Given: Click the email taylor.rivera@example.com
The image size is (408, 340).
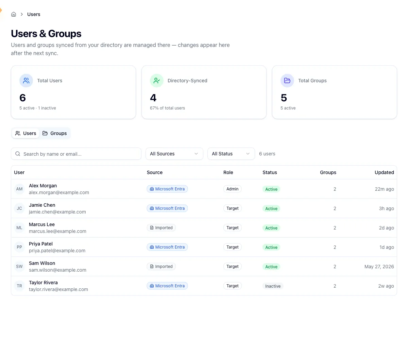Looking at the screenshot, I should click(58, 289).
